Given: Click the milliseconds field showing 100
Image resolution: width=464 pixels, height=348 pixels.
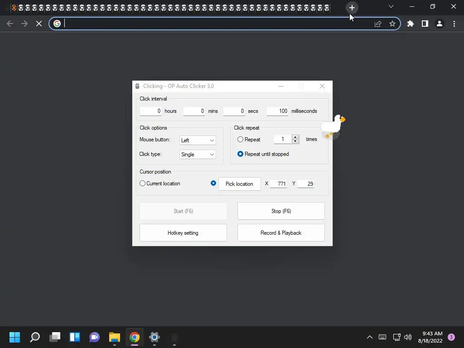Looking at the screenshot, I should click(x=278, y=111).
